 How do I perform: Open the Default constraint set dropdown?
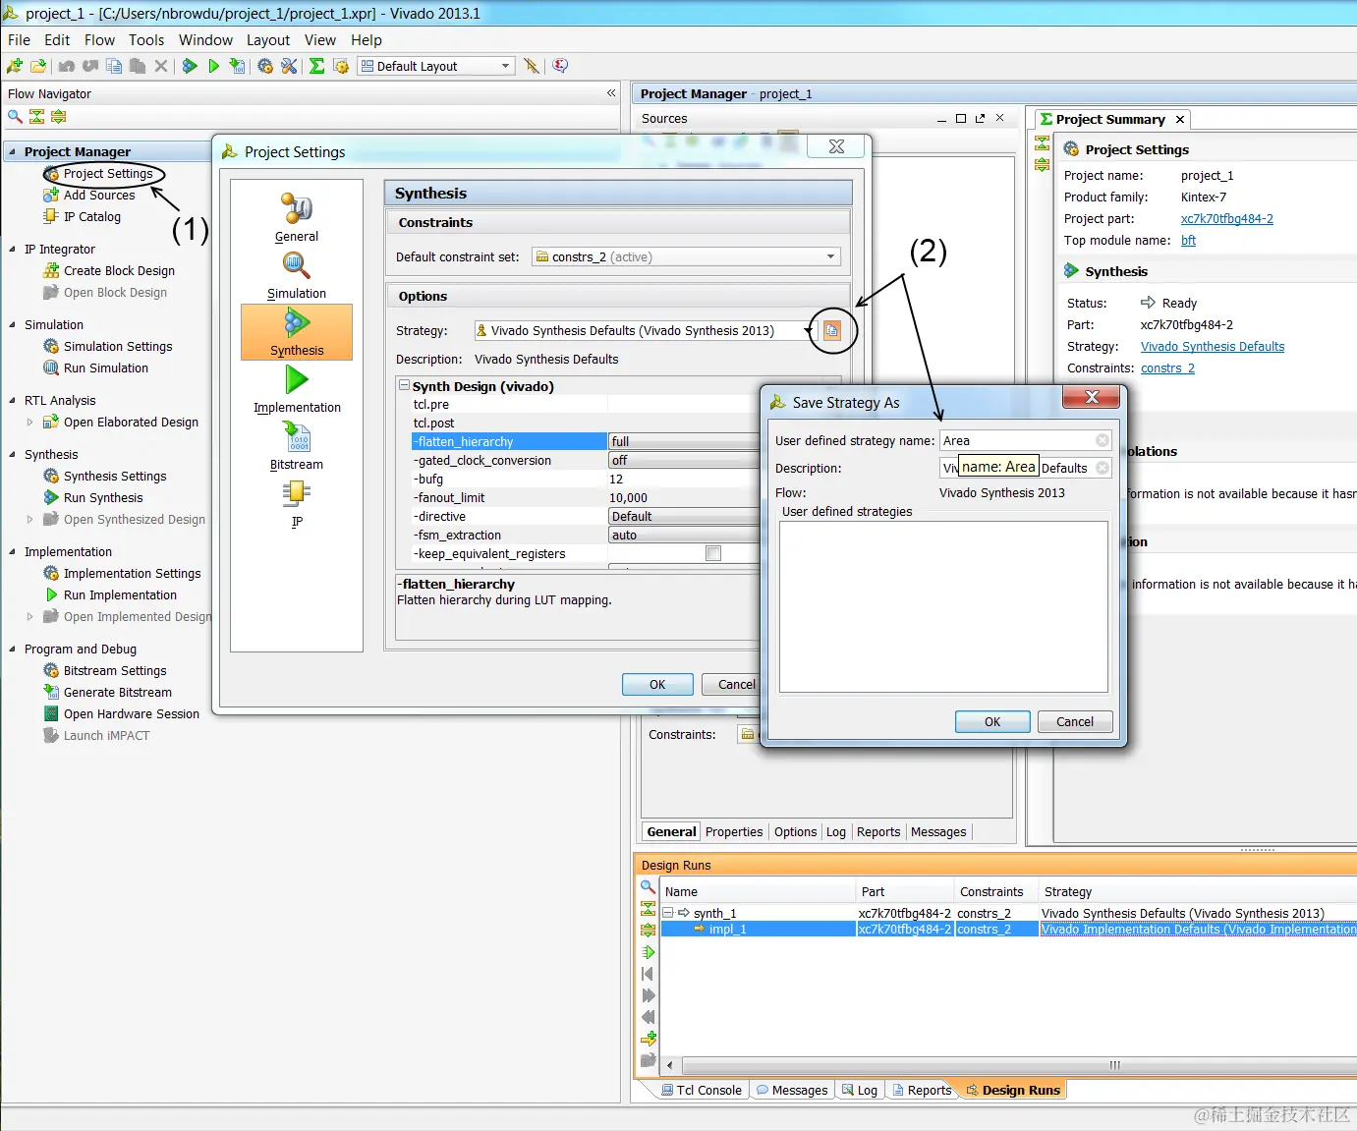point(686,256)
